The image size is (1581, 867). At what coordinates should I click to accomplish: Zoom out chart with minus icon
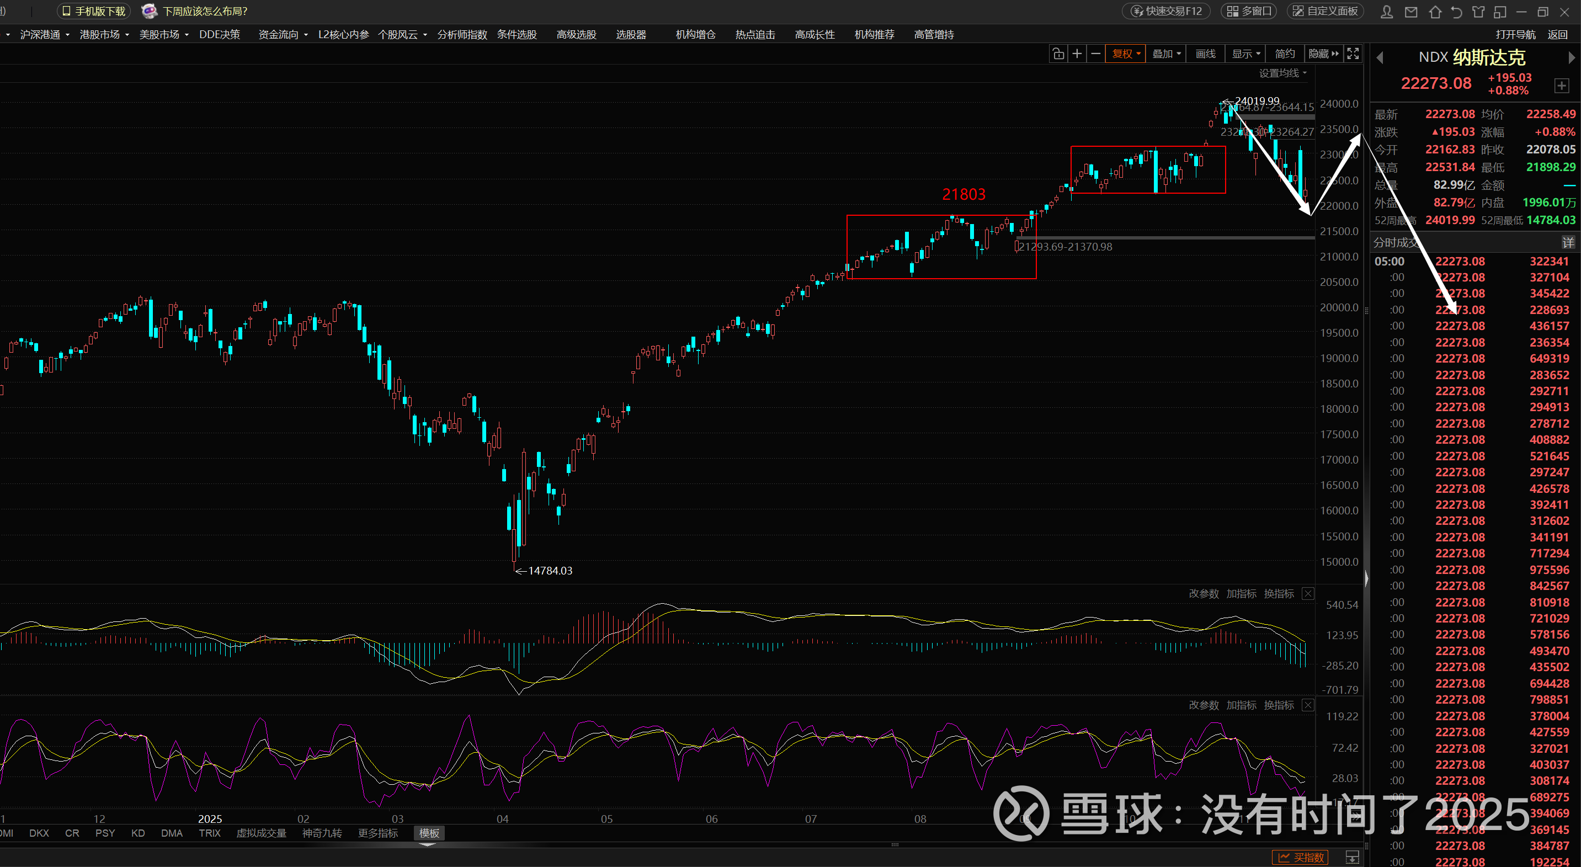point(1095,54)
